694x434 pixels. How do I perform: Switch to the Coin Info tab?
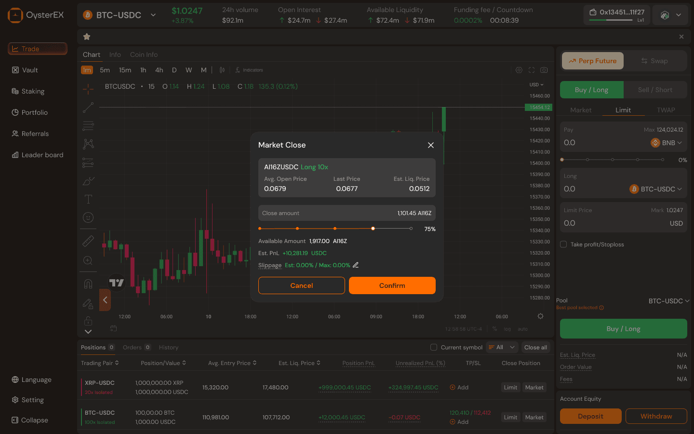click(x=144, y=54)
